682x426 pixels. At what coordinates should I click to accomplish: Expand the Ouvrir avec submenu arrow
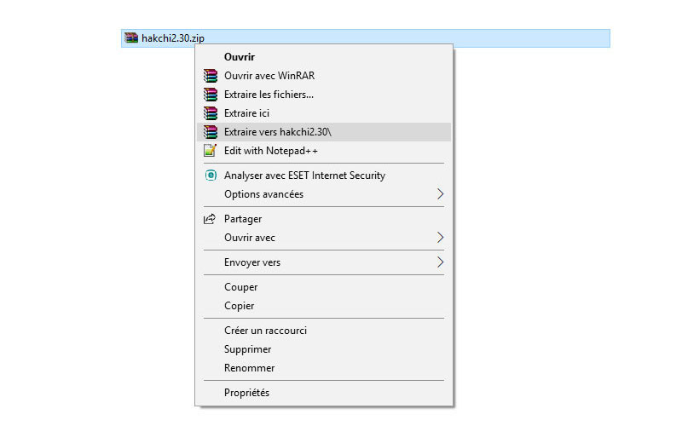click(440, 238)
